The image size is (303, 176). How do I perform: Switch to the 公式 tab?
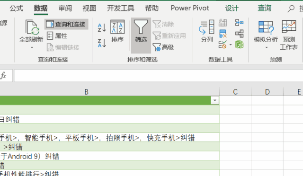[17, 9]
